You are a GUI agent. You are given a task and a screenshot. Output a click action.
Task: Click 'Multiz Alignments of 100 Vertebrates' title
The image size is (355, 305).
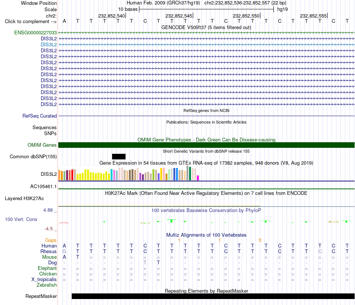pyautogui.click(x=206, y=235)
